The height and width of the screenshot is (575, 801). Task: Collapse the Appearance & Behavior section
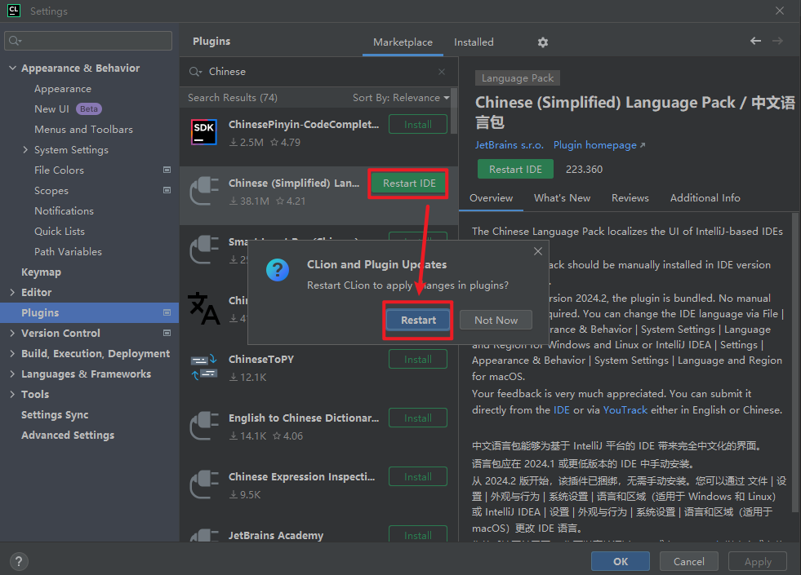(13, 68)
